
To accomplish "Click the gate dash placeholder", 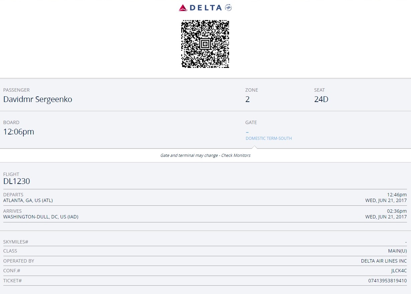I will pos(247,132).
